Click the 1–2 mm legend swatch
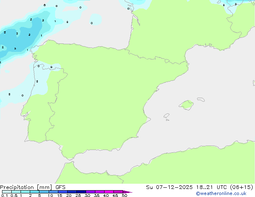255x197 pixels. point(25,192)
